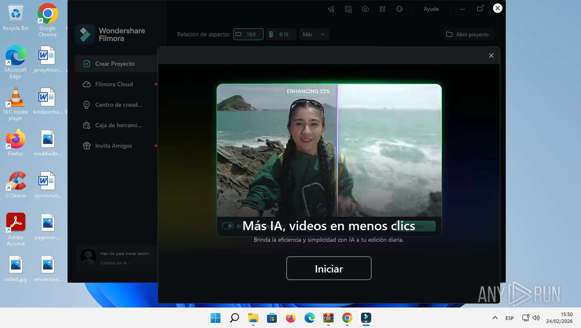Click the vertical before/after divider in preview
Viewport: 581px width, 328px height.
coord(337,150)
